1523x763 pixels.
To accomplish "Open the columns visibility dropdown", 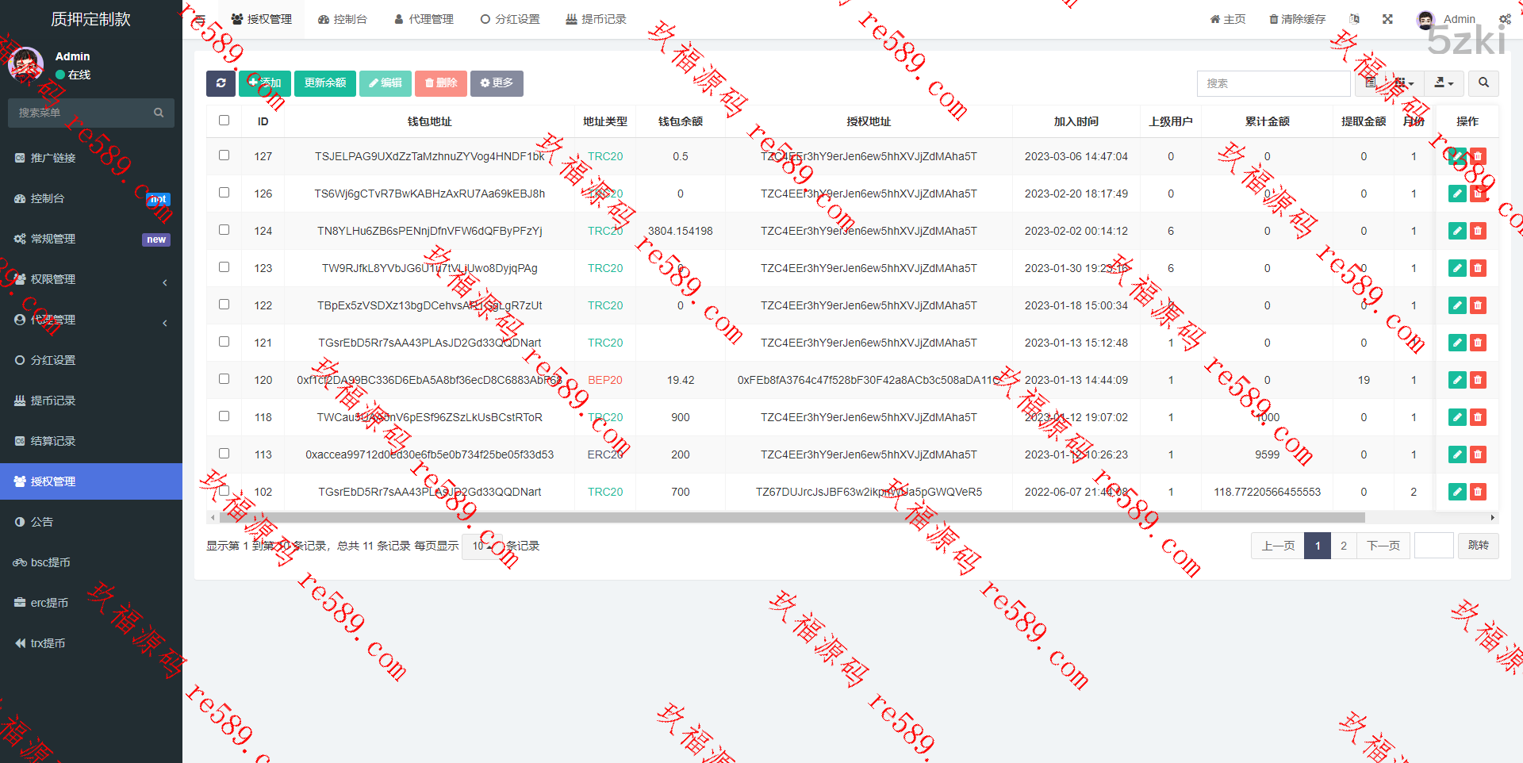I will tap(1404, 83).
